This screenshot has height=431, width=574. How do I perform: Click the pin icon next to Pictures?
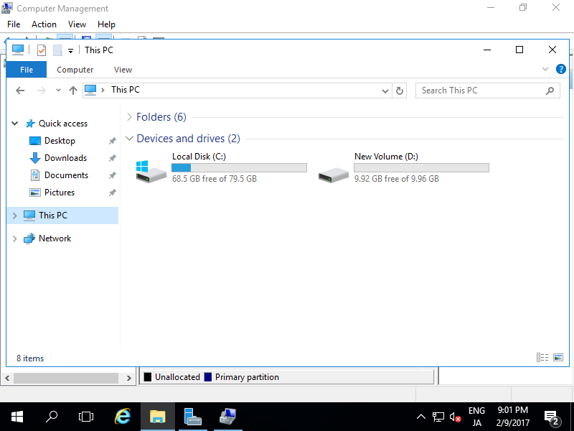point(112,193)
